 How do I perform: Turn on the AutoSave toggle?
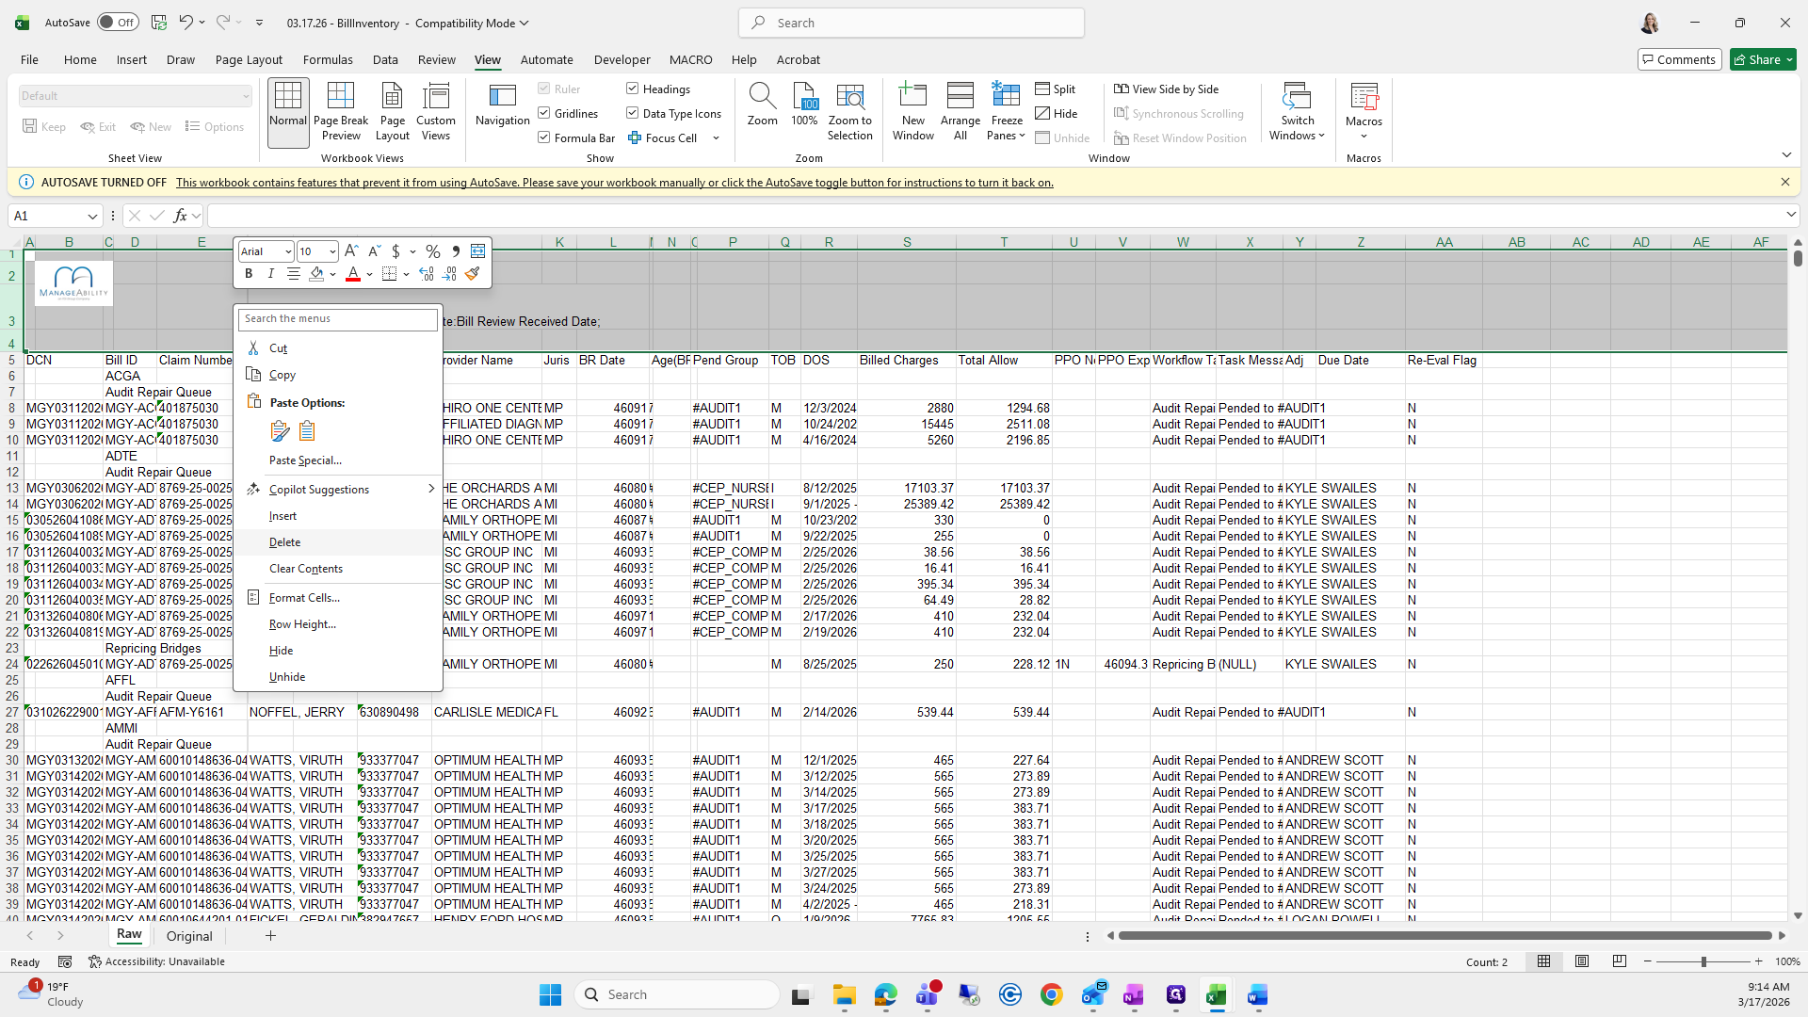pos(118,23)
